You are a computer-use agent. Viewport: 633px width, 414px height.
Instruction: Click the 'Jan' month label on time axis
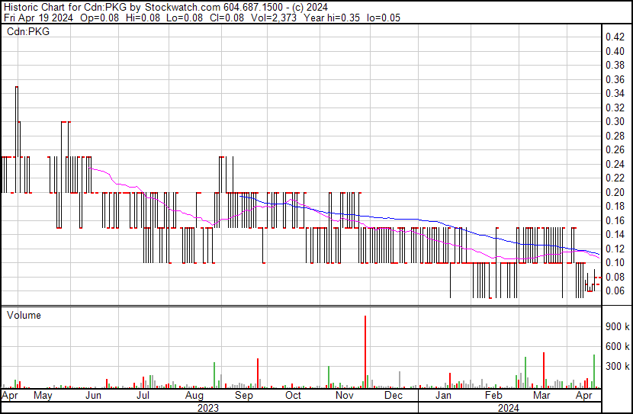click(x=443, y=396)
